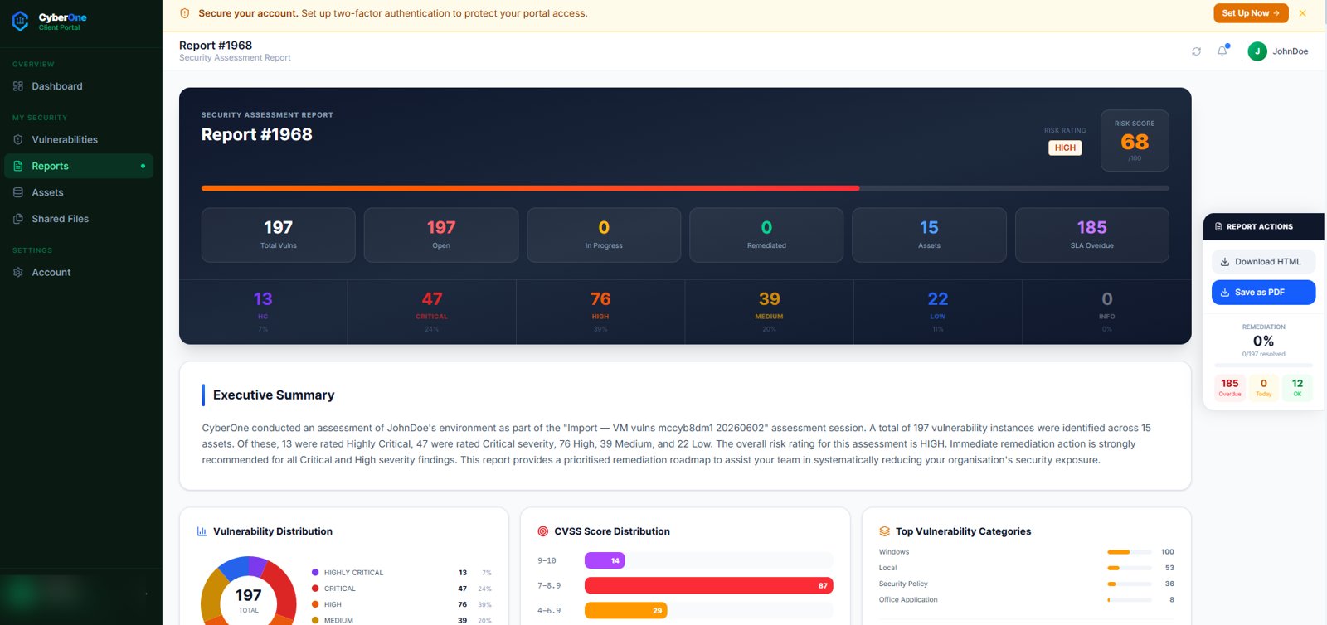1327x625 pixels.
Task: Click the 9-10 CVSS purple bar
Action: tap(605, 561)
